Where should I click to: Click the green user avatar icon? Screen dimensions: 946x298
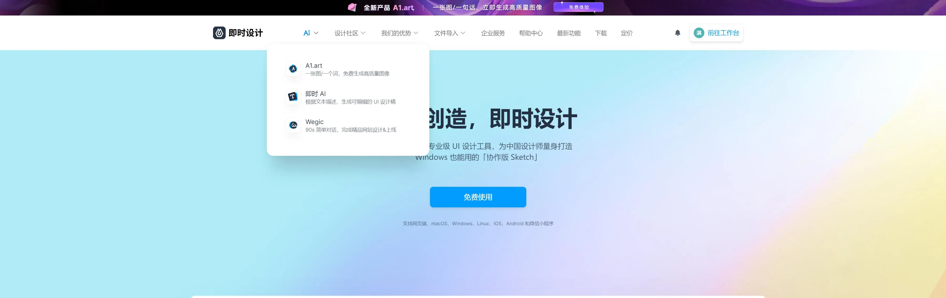[699, 33]
